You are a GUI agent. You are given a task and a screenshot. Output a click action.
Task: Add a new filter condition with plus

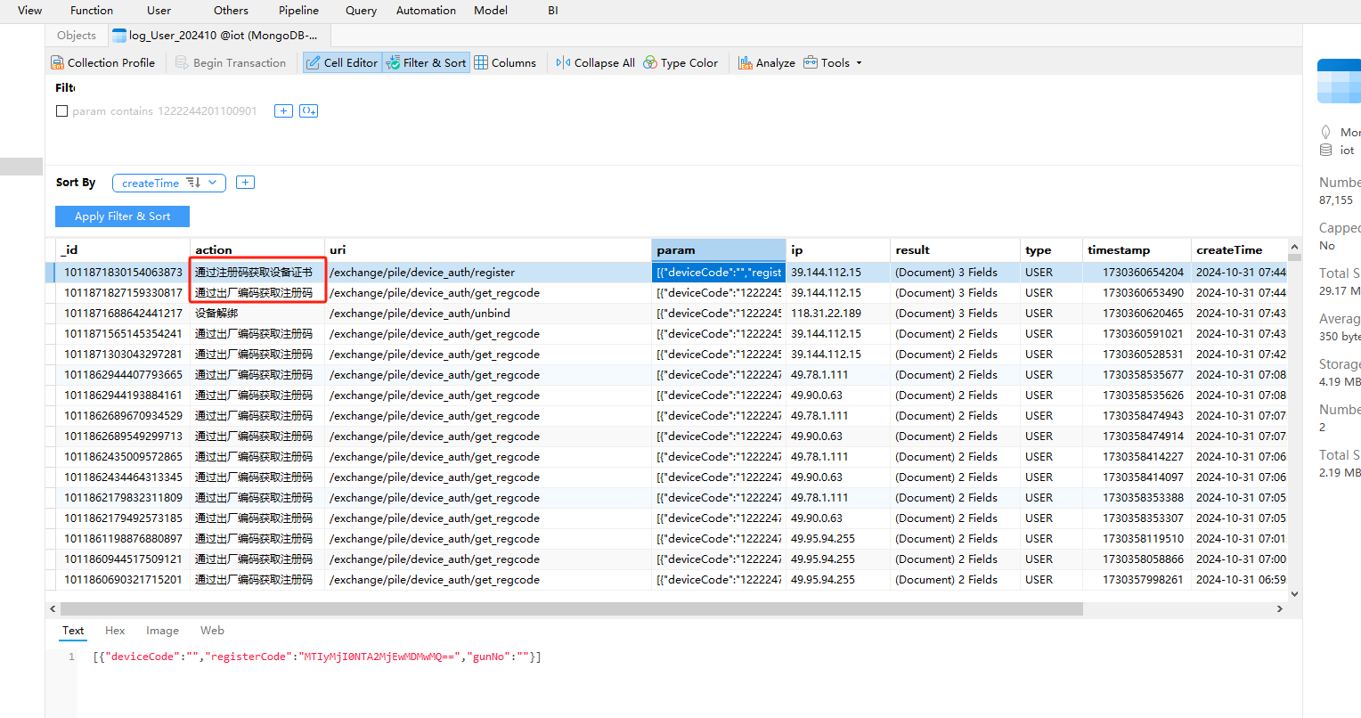(x=283, y=110)
